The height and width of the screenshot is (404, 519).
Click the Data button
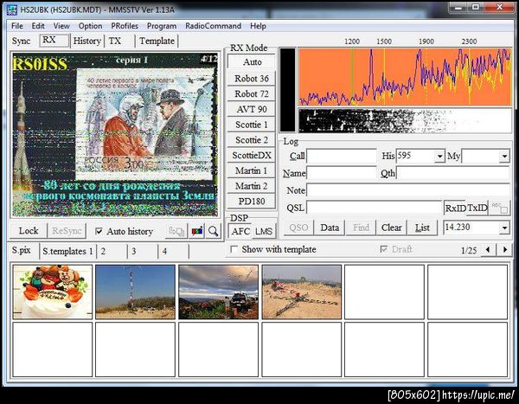click(x=330, y=228)
